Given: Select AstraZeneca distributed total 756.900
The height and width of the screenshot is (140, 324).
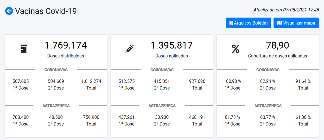Looking at the screenshot, I should click(91, 117).
